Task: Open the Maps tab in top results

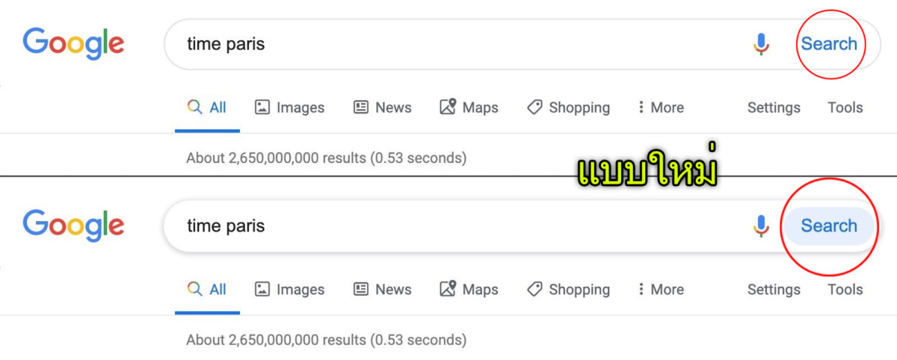Action: [x=469, y=108]
